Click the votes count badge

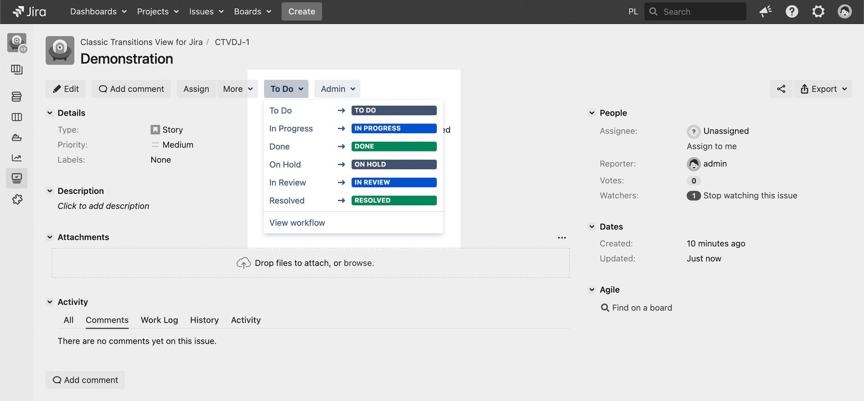click(x=693, y=181)
